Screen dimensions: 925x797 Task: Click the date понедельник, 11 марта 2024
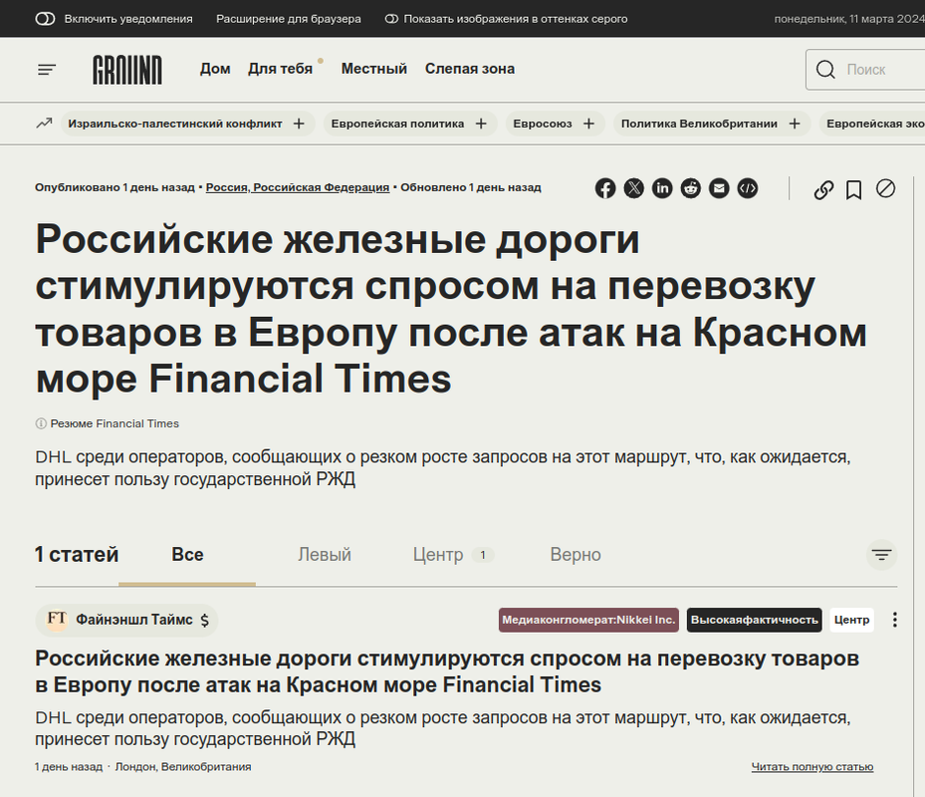click(x=849, y=19)
